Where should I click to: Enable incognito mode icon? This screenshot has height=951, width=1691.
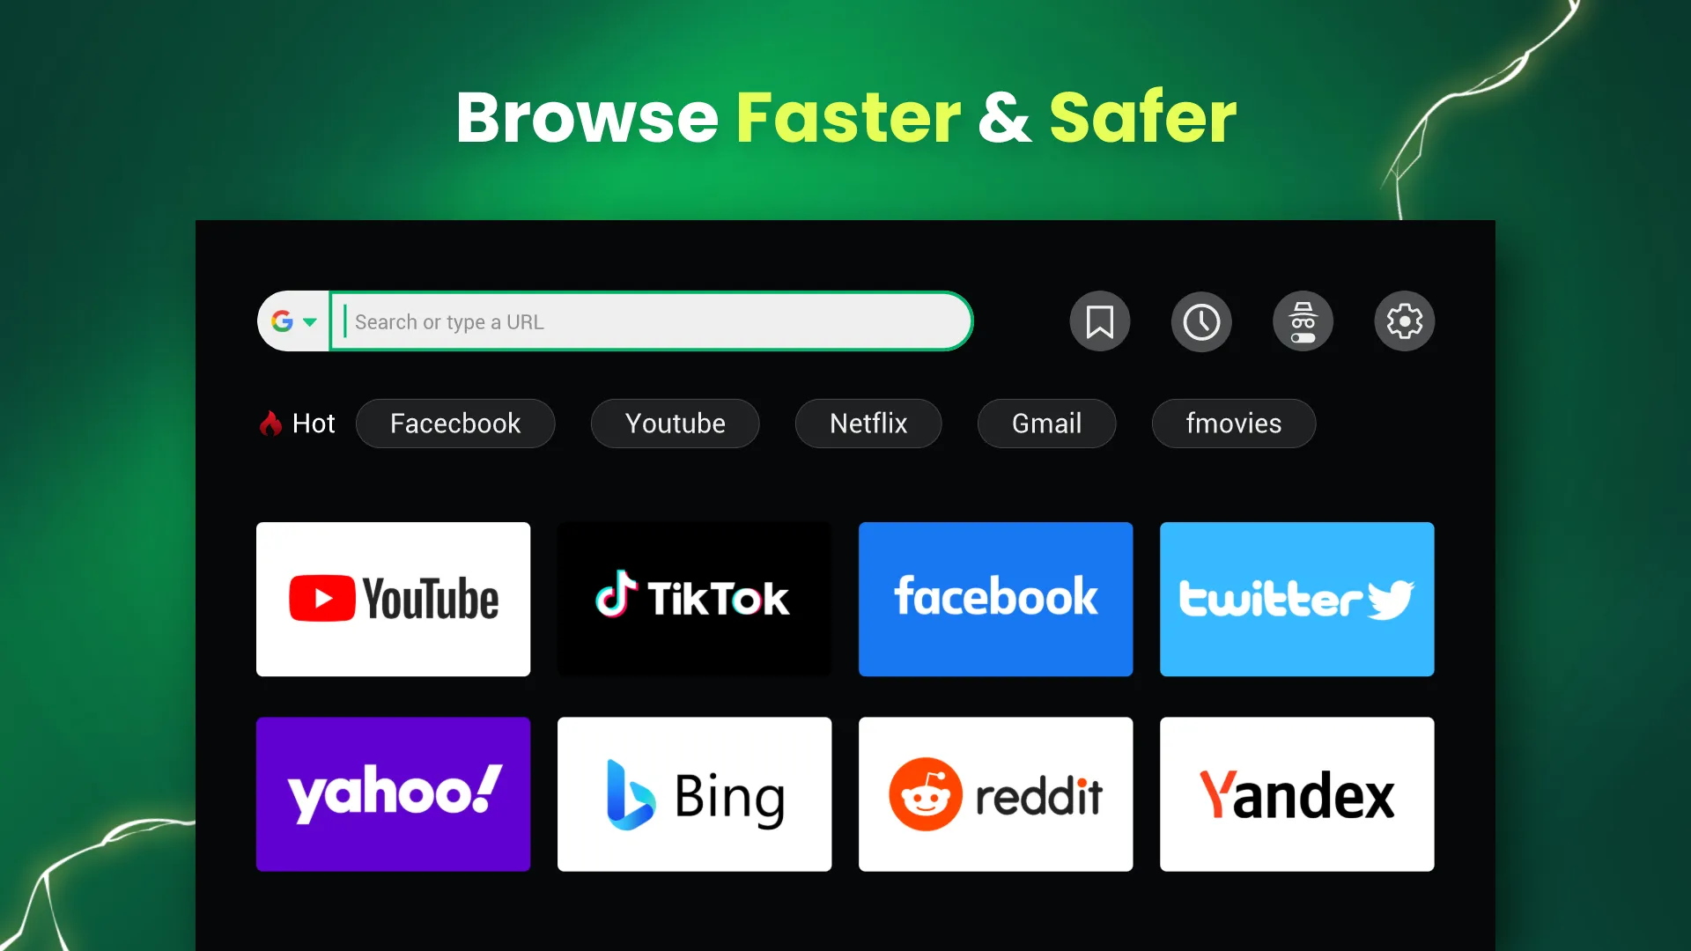[1303, 321]
